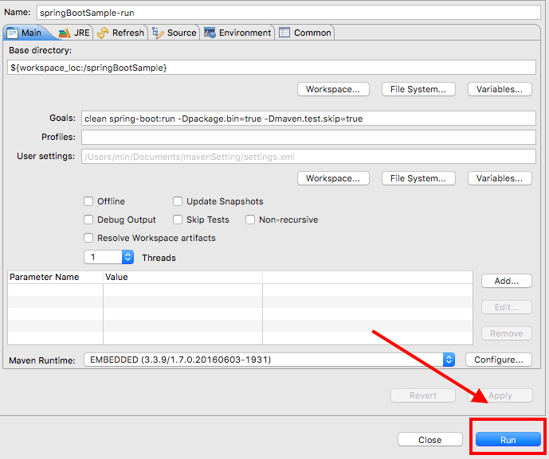549x459 pixels.
Task: Check Resolve Workspace artifacts option
Action: tap(89, 238)
